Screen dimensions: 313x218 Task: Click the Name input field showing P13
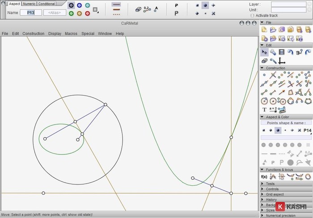[31, 13]
